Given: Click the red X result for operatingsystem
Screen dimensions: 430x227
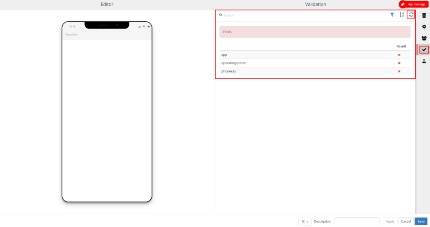Looking at the screenshot, I should pos(399,63).
